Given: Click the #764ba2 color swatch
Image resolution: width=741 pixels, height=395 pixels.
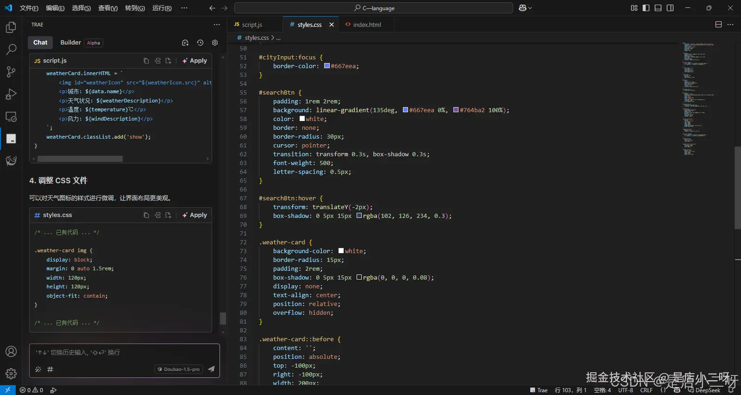Looking at the screenshot, I should click(x=456, y=110).
